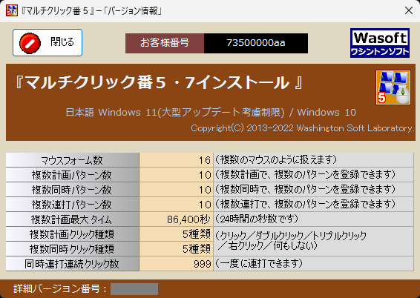
Task: Click the 999 value
Action: click(177, 264)
